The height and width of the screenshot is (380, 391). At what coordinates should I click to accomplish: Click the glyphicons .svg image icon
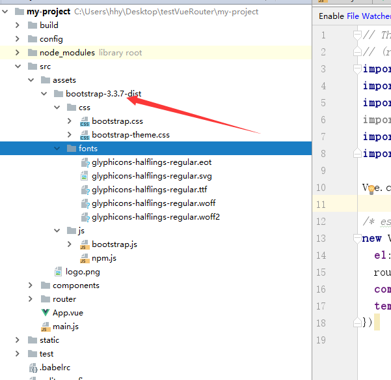(x=85, y=175)
